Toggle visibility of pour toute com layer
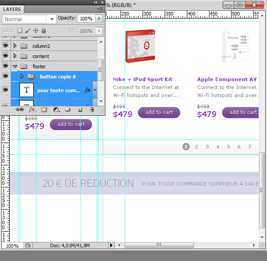Image resolution: width=267 pixels, height=261 pixels. 5,90
